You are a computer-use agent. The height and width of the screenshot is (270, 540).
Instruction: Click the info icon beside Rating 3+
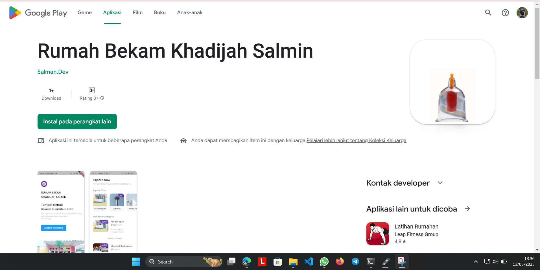tap(102, 98)
